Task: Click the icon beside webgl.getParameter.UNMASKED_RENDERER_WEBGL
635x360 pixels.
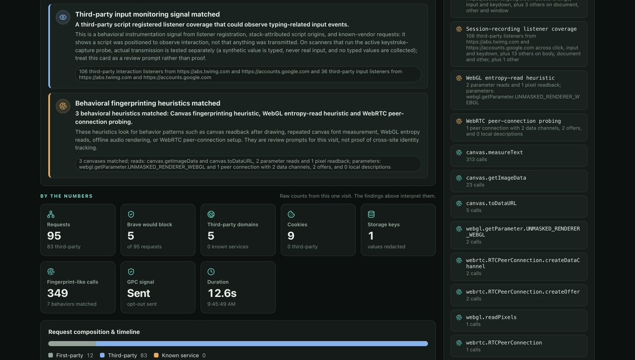Action: tap(459, 229)
